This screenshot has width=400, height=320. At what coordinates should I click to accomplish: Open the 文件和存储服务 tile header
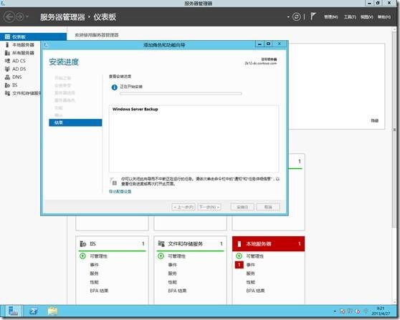pos(190,244)
